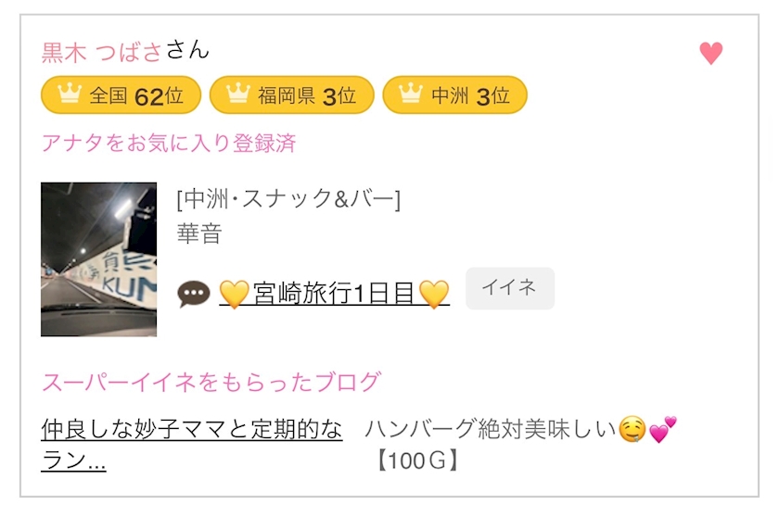Click the ハンバーグ絶対美味しい blog text
The image size is (779, 517).
click(490, 430)
